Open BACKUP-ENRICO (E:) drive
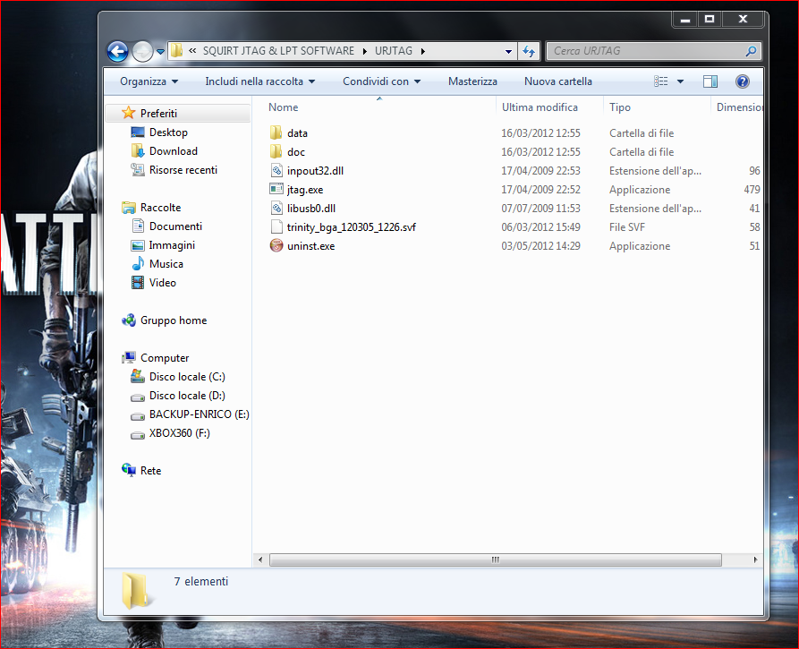Image resolution: width=799 pixels, height=649 pixels. (x=200, y=414)
